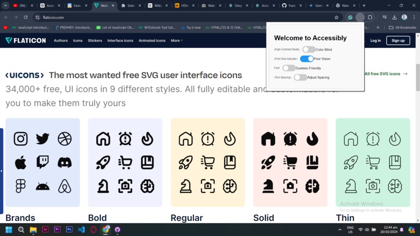Screen dimensions: 420x236
Task: Bookmark this page with the star icon
Action: tap(337, 17)
